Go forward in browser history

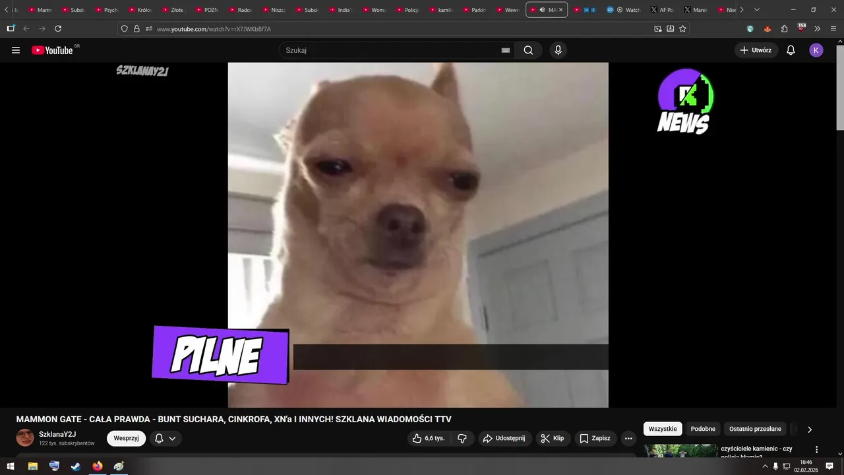42,28
